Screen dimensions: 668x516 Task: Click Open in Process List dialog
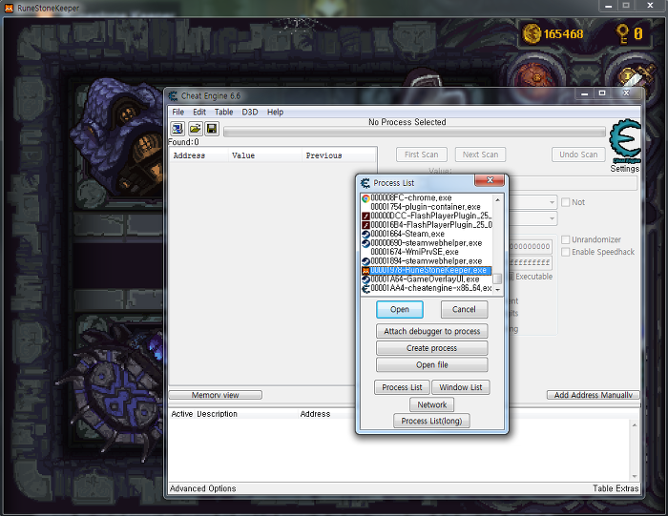pos(400,310)
